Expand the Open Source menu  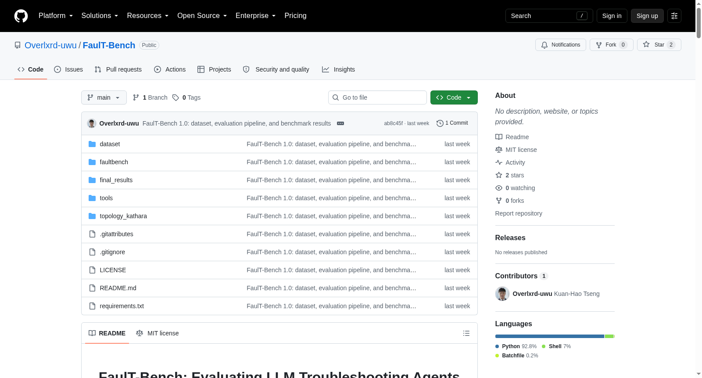[x=202, y=16]
